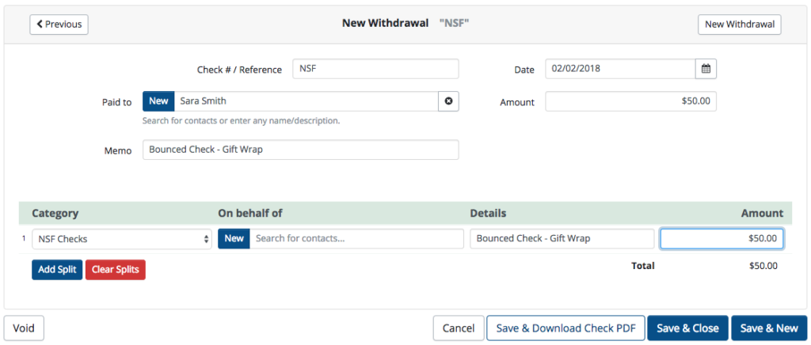Click the New Withdrawal button
The image size is (811, 345).
[739, 25]
